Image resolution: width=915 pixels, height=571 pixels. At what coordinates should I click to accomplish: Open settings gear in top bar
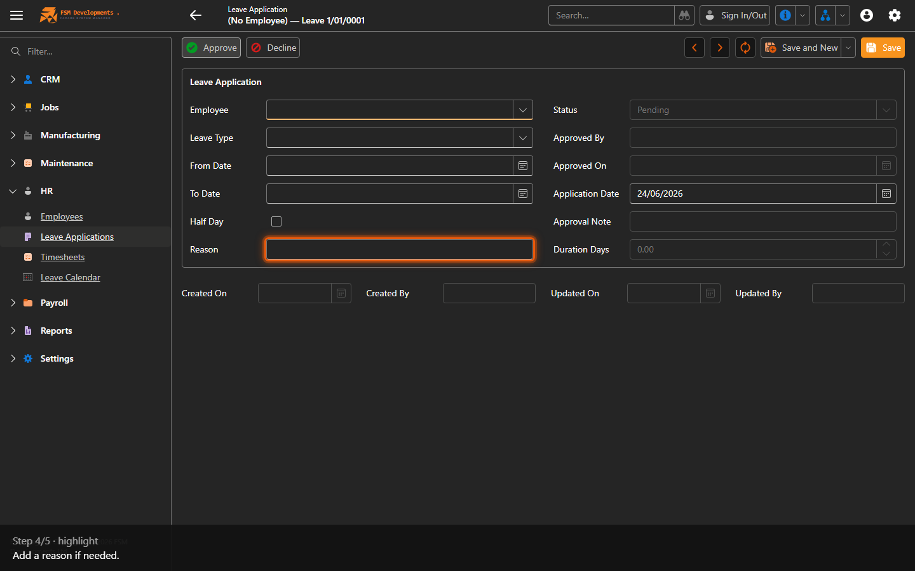895,15
